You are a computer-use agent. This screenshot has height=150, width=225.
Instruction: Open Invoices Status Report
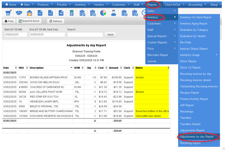pyautogui.click(x=199, y=49)
